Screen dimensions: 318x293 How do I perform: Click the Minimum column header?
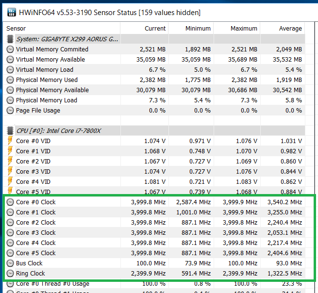click(x=191, y=28)
